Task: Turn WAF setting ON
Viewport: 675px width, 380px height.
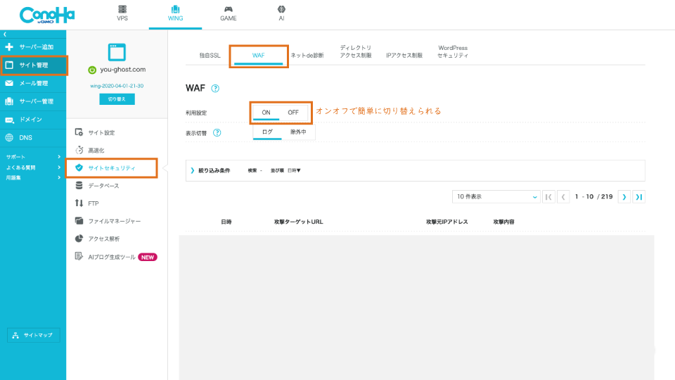Action: pos(266,113)
